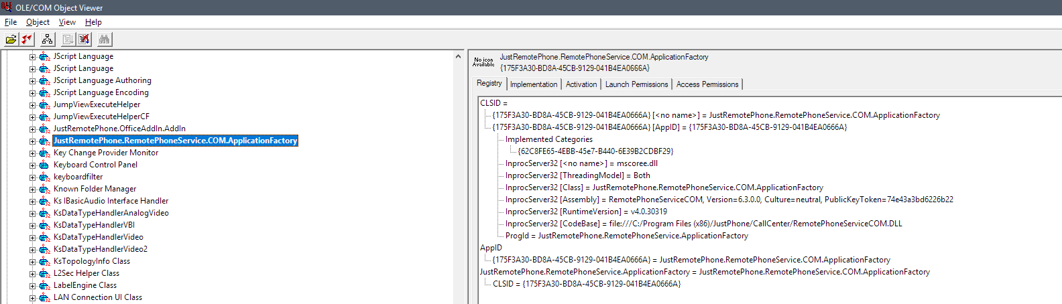Click the icon beside KsTopologyInfo Class
This screenshot has height=304, width=1062.
click(x=44, y=262)
